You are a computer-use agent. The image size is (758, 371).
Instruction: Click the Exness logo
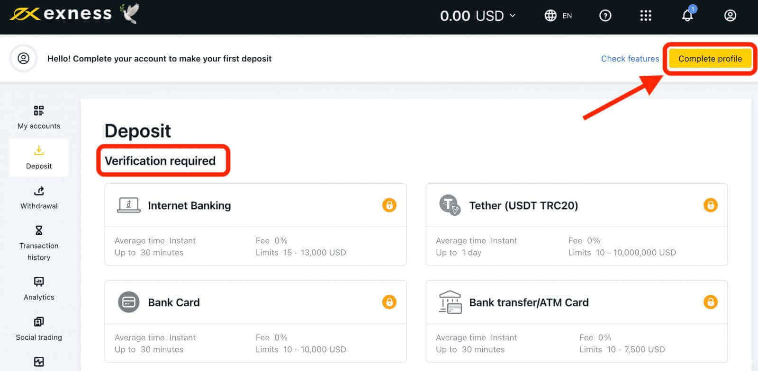point(61,14)
